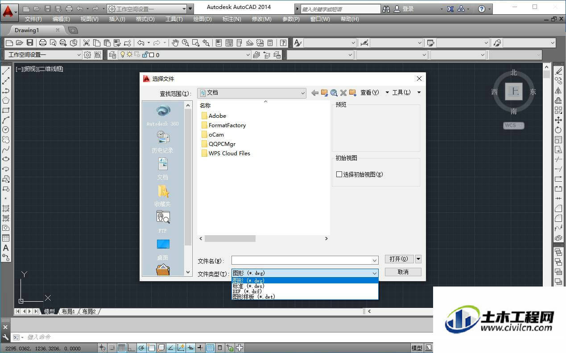Toggle Object Snap in the status bar
The width and height of the screenshot is (566, 353).
click(151, 348)
